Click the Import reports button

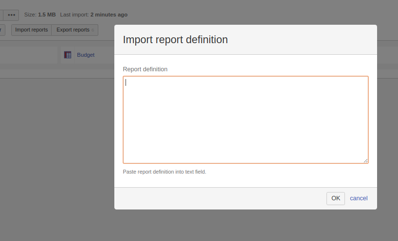point(32,30)
